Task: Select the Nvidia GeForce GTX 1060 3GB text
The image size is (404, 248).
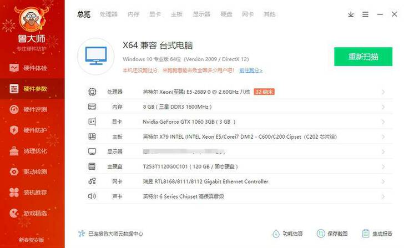Action: click(189, 122)
